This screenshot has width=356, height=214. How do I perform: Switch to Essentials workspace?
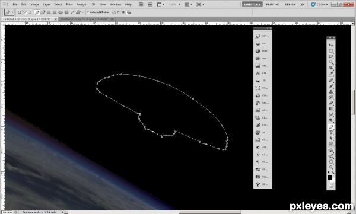(252, 4)
